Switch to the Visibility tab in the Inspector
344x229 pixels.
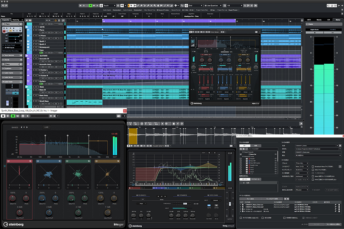coord(16,20)
